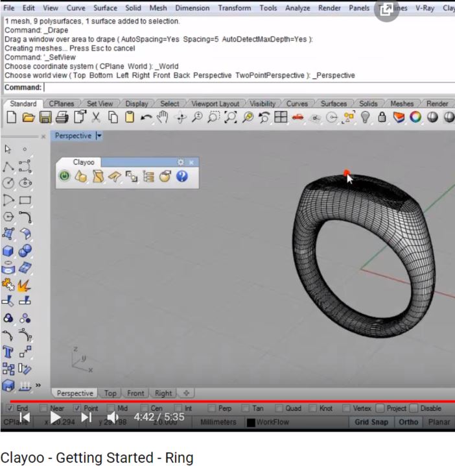This screenshot has width=455, height=466.
Task: Toggle the Point osnap checkbox
Action: point(76,408)
